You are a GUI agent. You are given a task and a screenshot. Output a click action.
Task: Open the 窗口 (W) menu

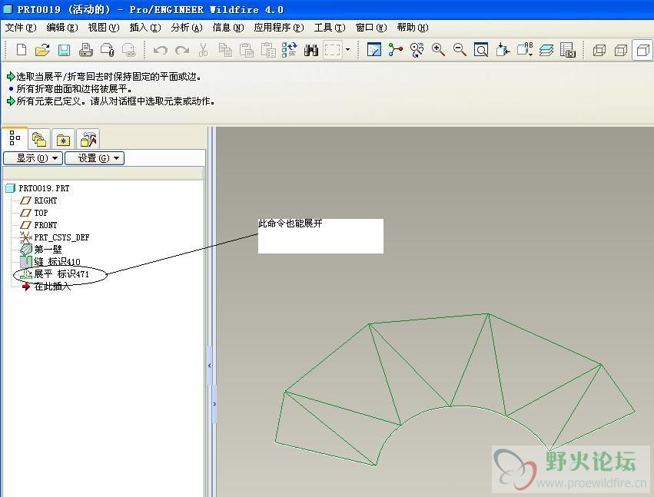click(x=371, y=28)
